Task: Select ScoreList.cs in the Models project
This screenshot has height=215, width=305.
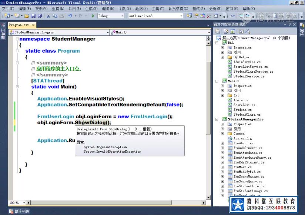Action: coord(244,105)
